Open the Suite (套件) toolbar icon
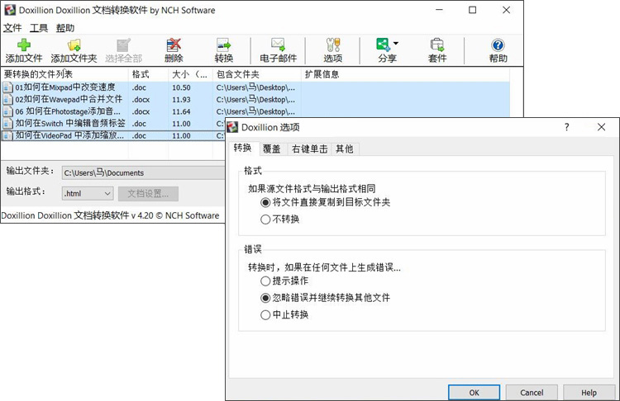The height and width of the screenshot is (401, 620). tap(437, 45)
